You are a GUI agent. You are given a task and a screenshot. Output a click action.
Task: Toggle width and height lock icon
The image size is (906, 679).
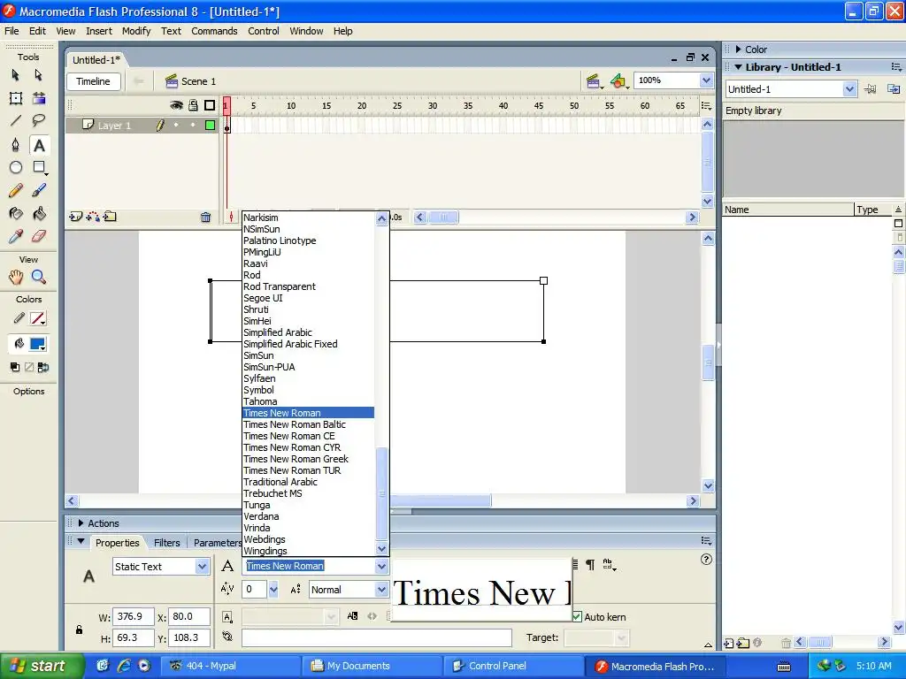pyautogui.click(x=79, y=629)
